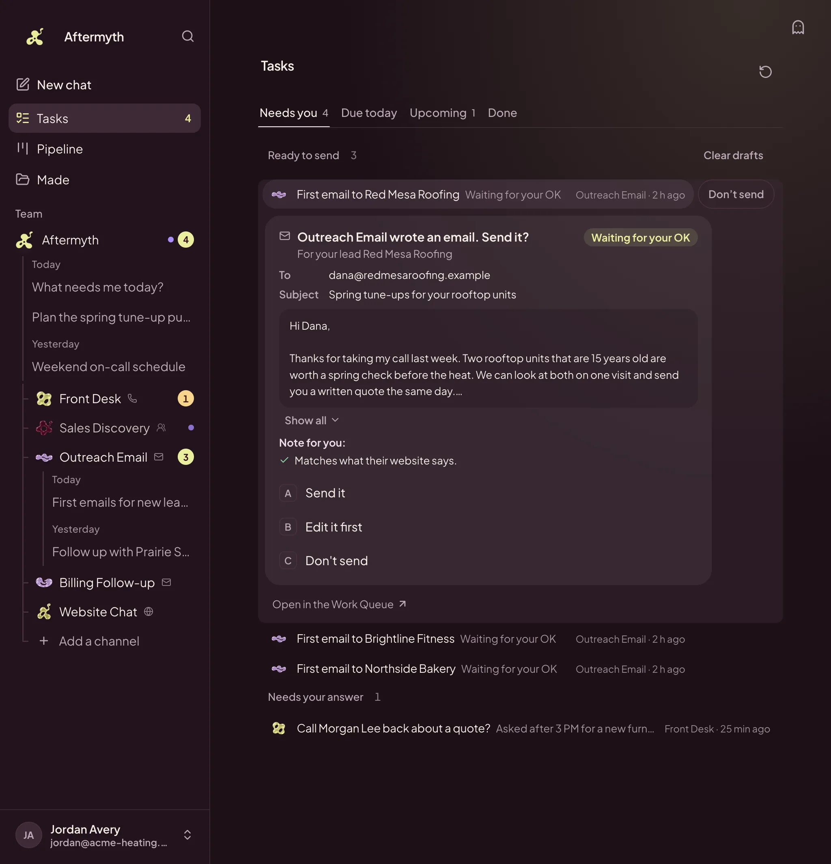The image size is (831, 864).
Task: Open in the Work Queue link
Action: pos(339,605)
